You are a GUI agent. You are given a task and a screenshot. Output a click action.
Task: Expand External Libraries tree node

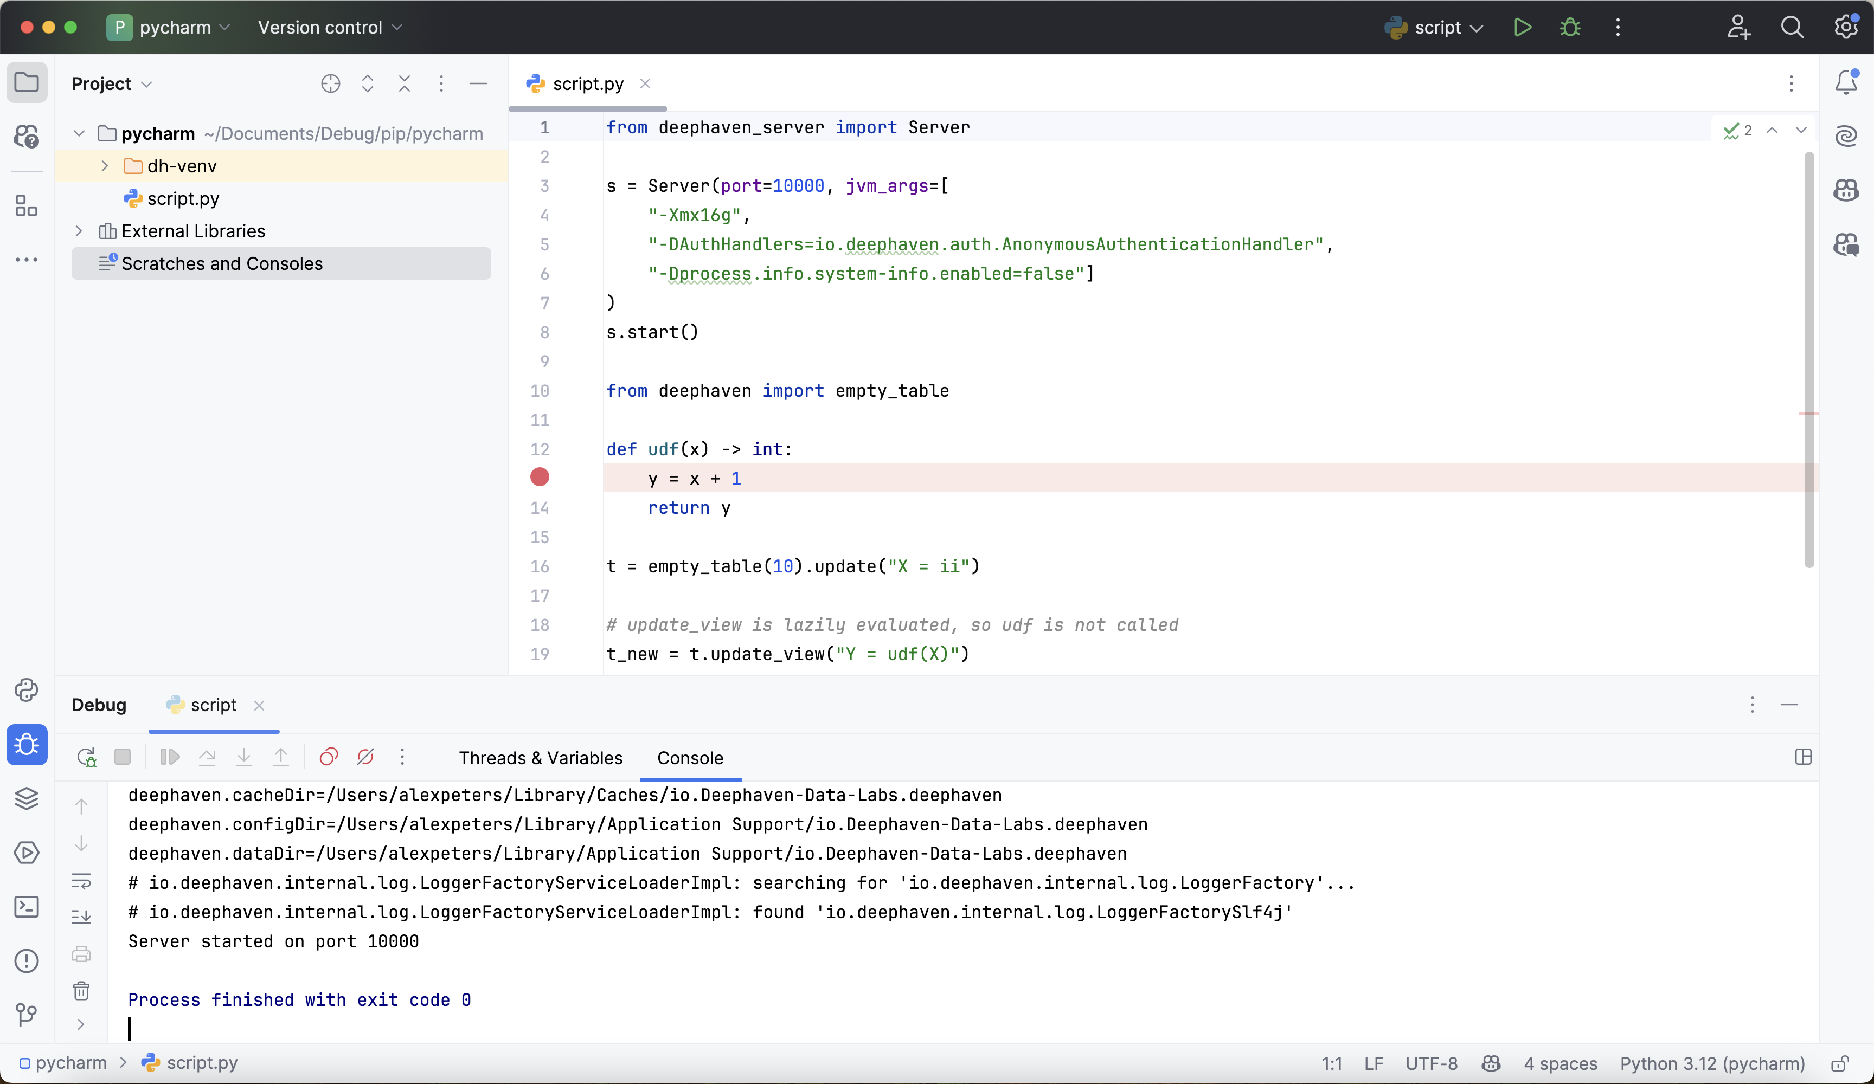coord(79,231)
